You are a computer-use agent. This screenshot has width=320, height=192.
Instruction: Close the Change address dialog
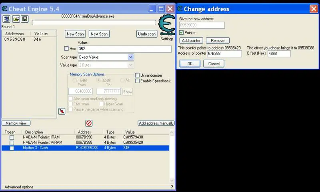coord(314,9)
